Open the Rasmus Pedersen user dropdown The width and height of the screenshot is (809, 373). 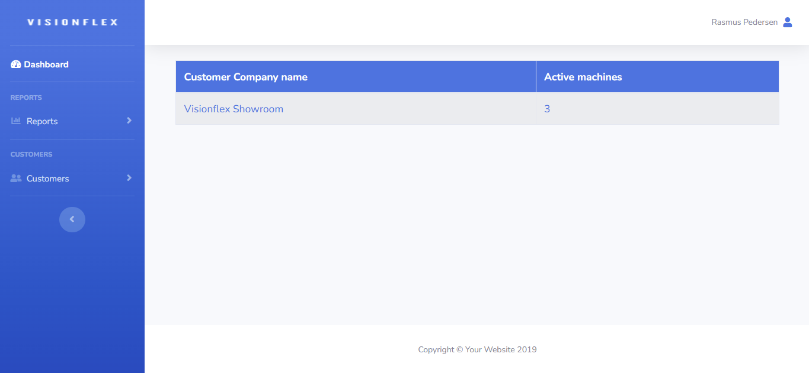click(x=744, y=22)
